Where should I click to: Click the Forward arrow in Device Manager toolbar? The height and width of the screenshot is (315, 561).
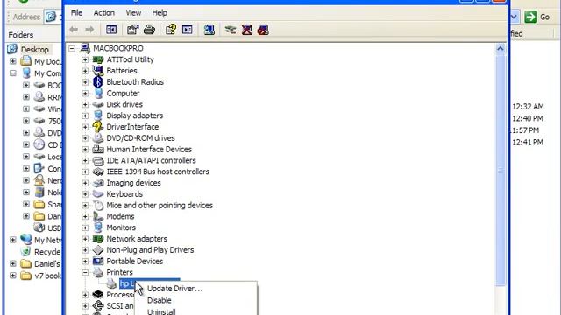tap(89, 30)
